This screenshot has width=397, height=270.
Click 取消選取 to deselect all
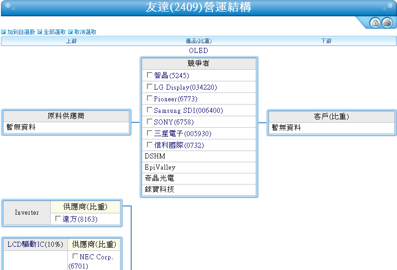point(86,32)
